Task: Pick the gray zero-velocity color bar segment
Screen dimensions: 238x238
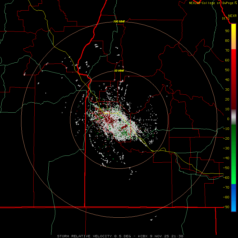Action: point(234,117)
